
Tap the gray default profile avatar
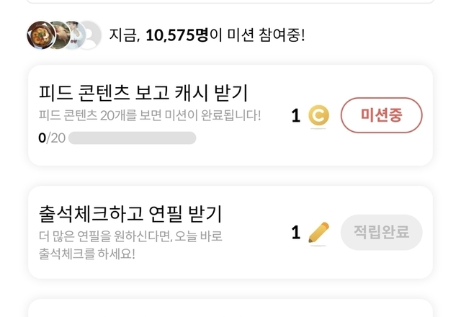point(89,35)
